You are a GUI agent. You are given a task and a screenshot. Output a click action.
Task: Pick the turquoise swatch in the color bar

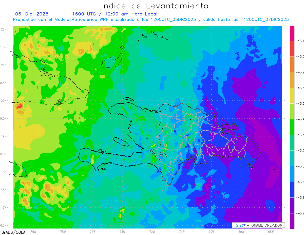point(292,158)
